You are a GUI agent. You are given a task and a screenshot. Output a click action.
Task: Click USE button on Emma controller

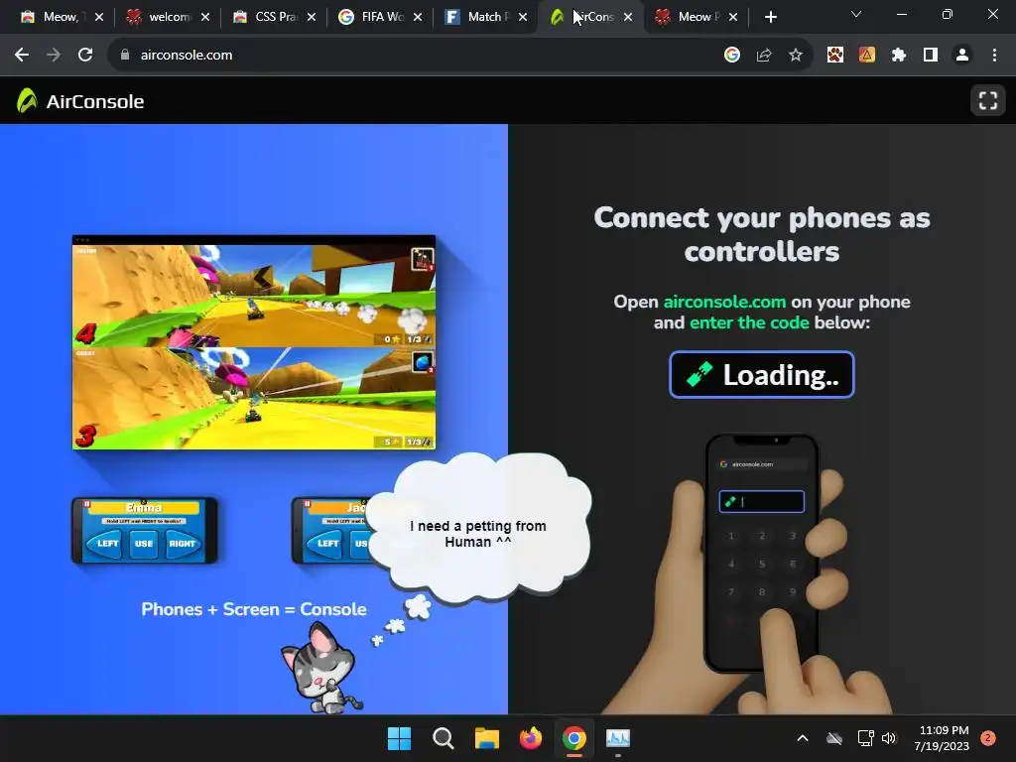click(x=144, y=544)
